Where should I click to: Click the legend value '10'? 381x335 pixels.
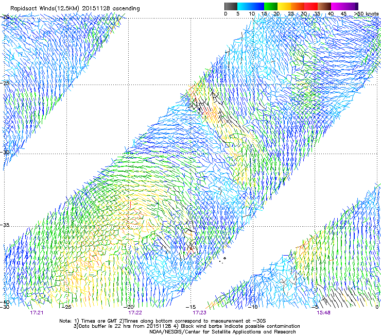[252, 14]
